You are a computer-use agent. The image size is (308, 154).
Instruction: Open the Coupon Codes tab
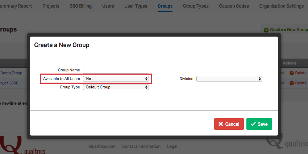(234, 6)
